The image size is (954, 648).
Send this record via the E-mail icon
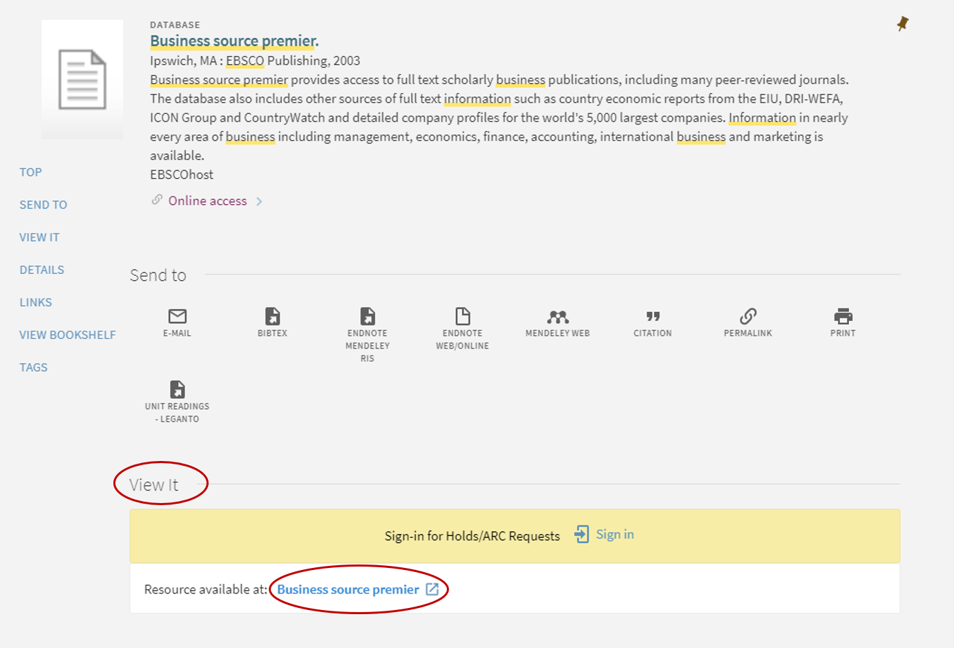pyautogui.click(x=177, y=317)
